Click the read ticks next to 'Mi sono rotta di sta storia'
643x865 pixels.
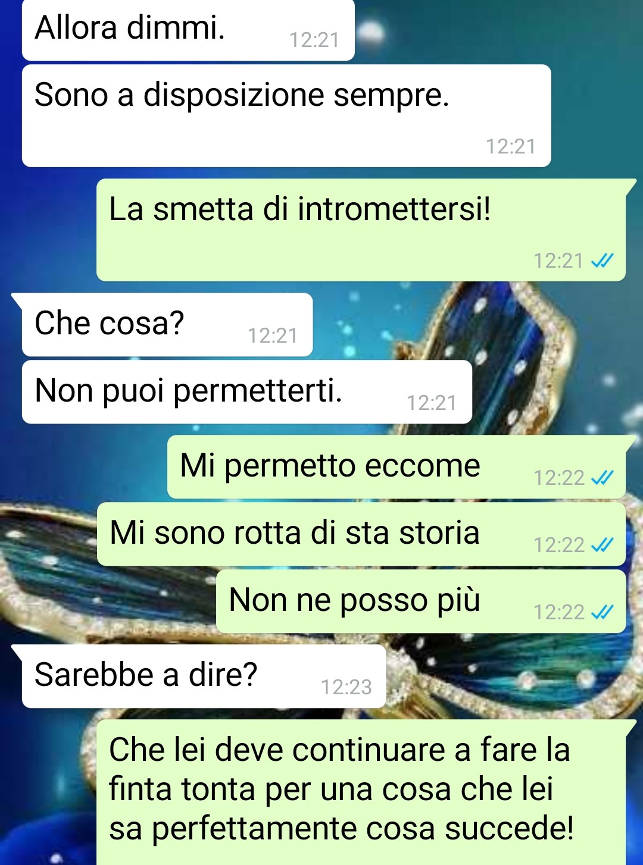(602, 545)
